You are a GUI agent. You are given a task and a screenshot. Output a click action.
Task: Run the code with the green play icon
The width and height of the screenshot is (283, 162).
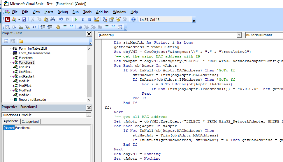coord(76,19)
